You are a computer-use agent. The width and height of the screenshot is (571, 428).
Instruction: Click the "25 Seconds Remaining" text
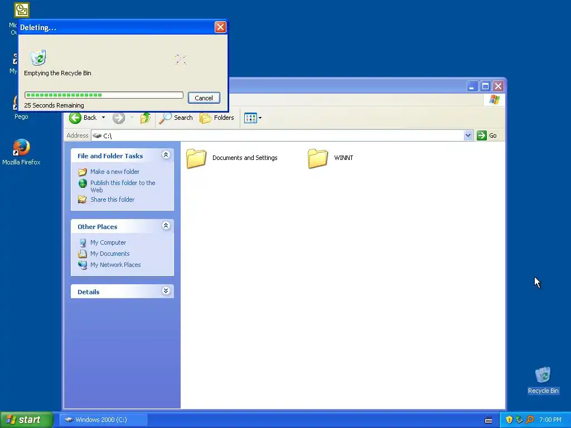pyautogui.click(x=54, y=105)
